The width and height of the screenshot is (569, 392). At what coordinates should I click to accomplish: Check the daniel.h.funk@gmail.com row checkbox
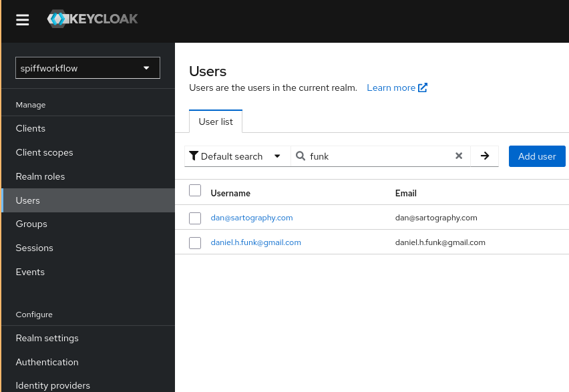click(x=195, y=243)
